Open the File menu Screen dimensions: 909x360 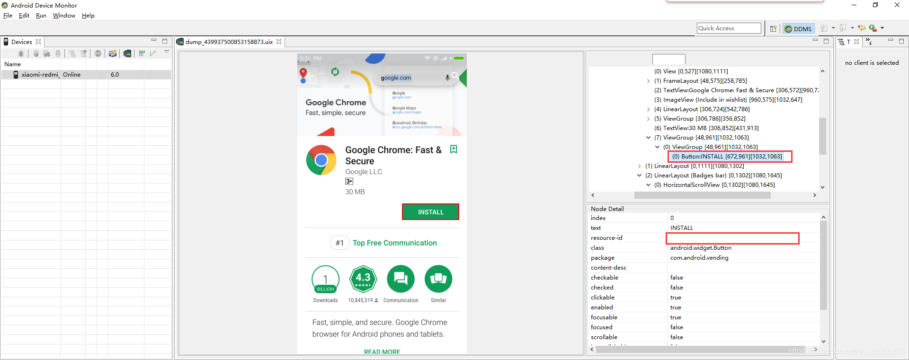point(8,16)
